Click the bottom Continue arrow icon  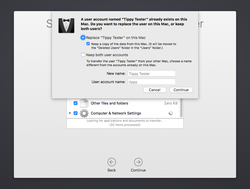[138, 162]
